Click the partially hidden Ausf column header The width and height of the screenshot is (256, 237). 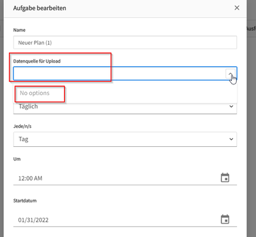[x=251, y=28]
